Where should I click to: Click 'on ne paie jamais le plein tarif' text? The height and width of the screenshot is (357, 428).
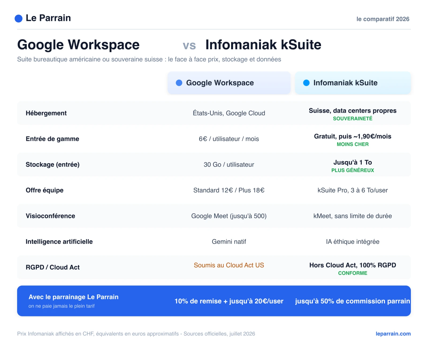coord(62,306)
